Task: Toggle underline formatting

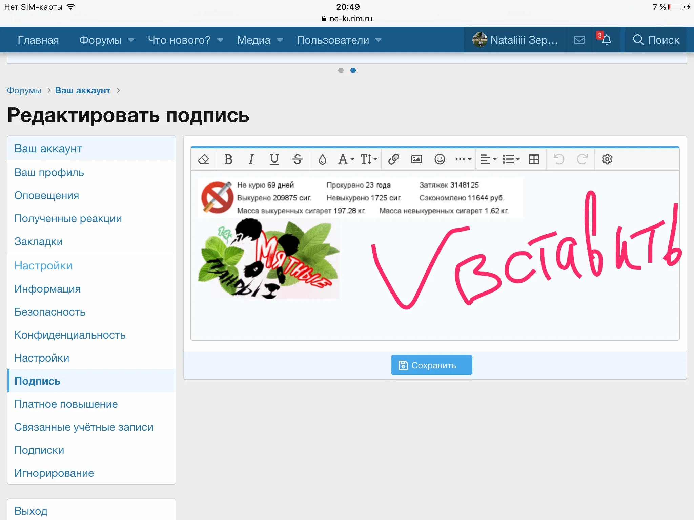Action: tap(274, 159)
